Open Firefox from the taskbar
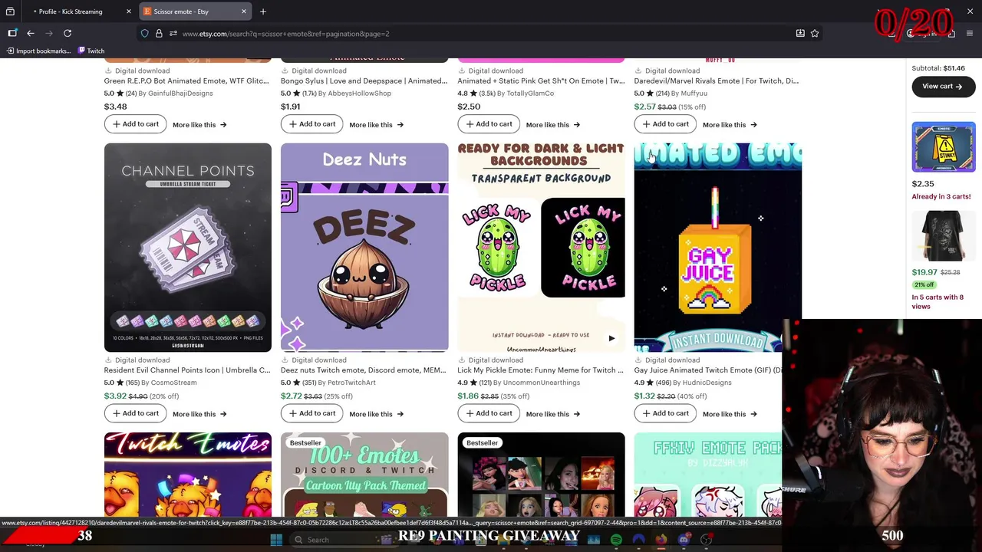 point(661,540)
